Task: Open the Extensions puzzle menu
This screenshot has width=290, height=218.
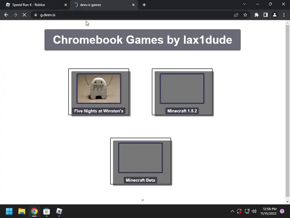Action: (x=257, y=15)
